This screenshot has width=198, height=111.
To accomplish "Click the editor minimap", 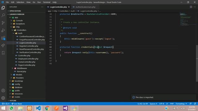I will pos(187,19).
